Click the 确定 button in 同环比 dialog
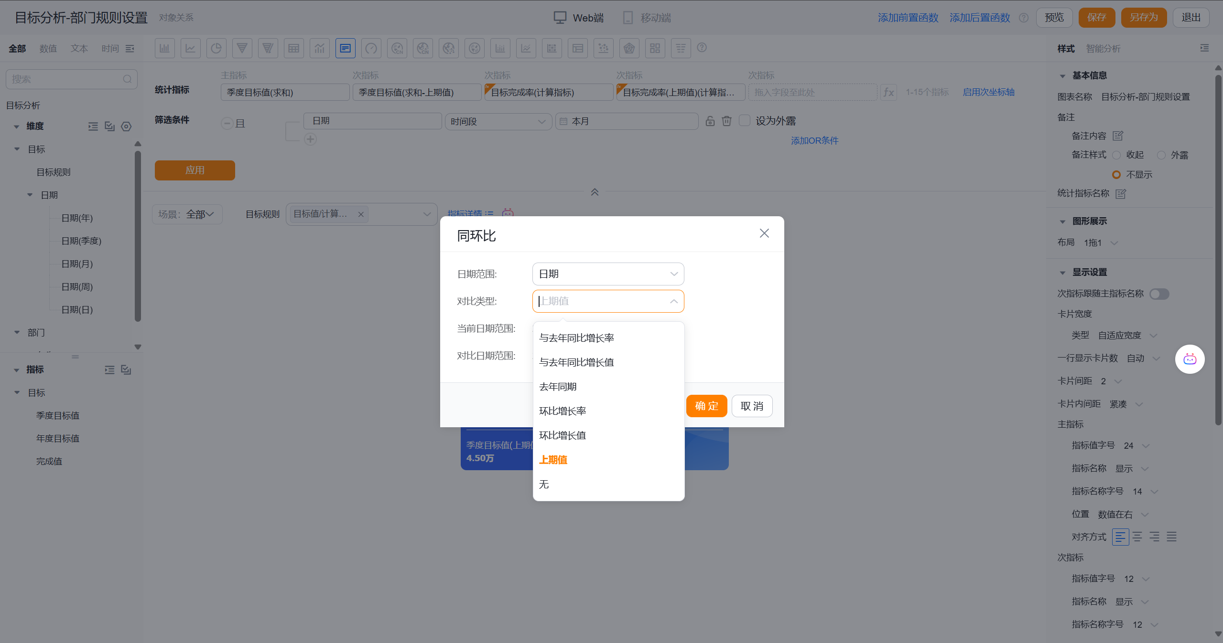The width and height of the screenshot is (1223, 643). tap(706, 406)
